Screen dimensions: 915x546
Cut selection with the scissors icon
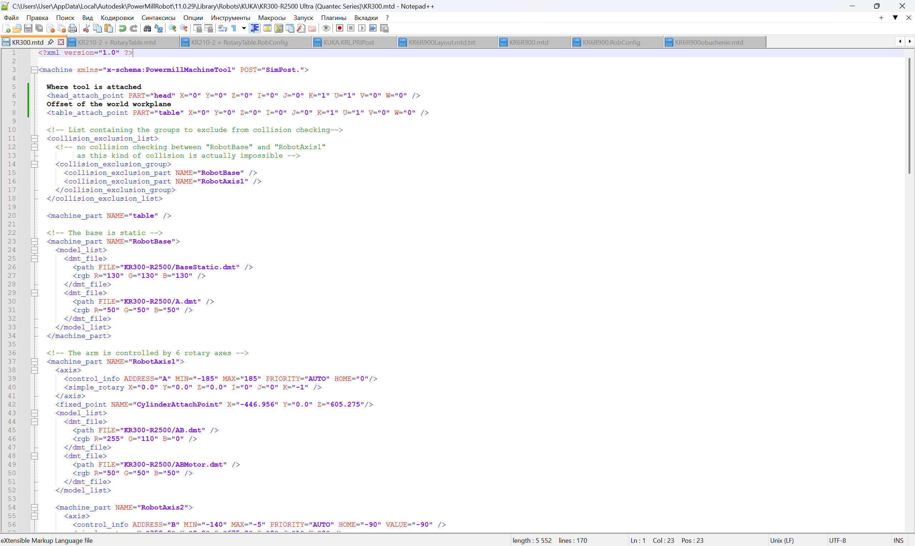point(87,28)
